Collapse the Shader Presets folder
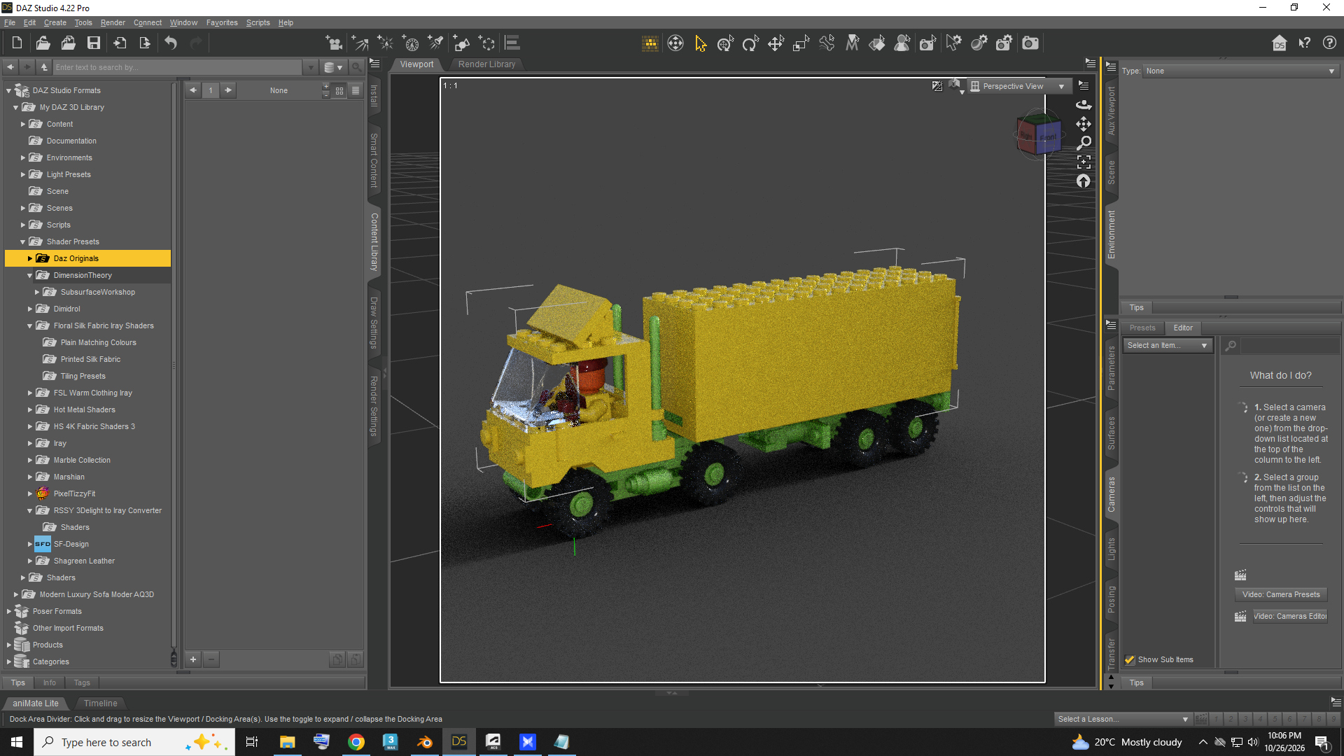1344x756 pixels. click(22, 241)
